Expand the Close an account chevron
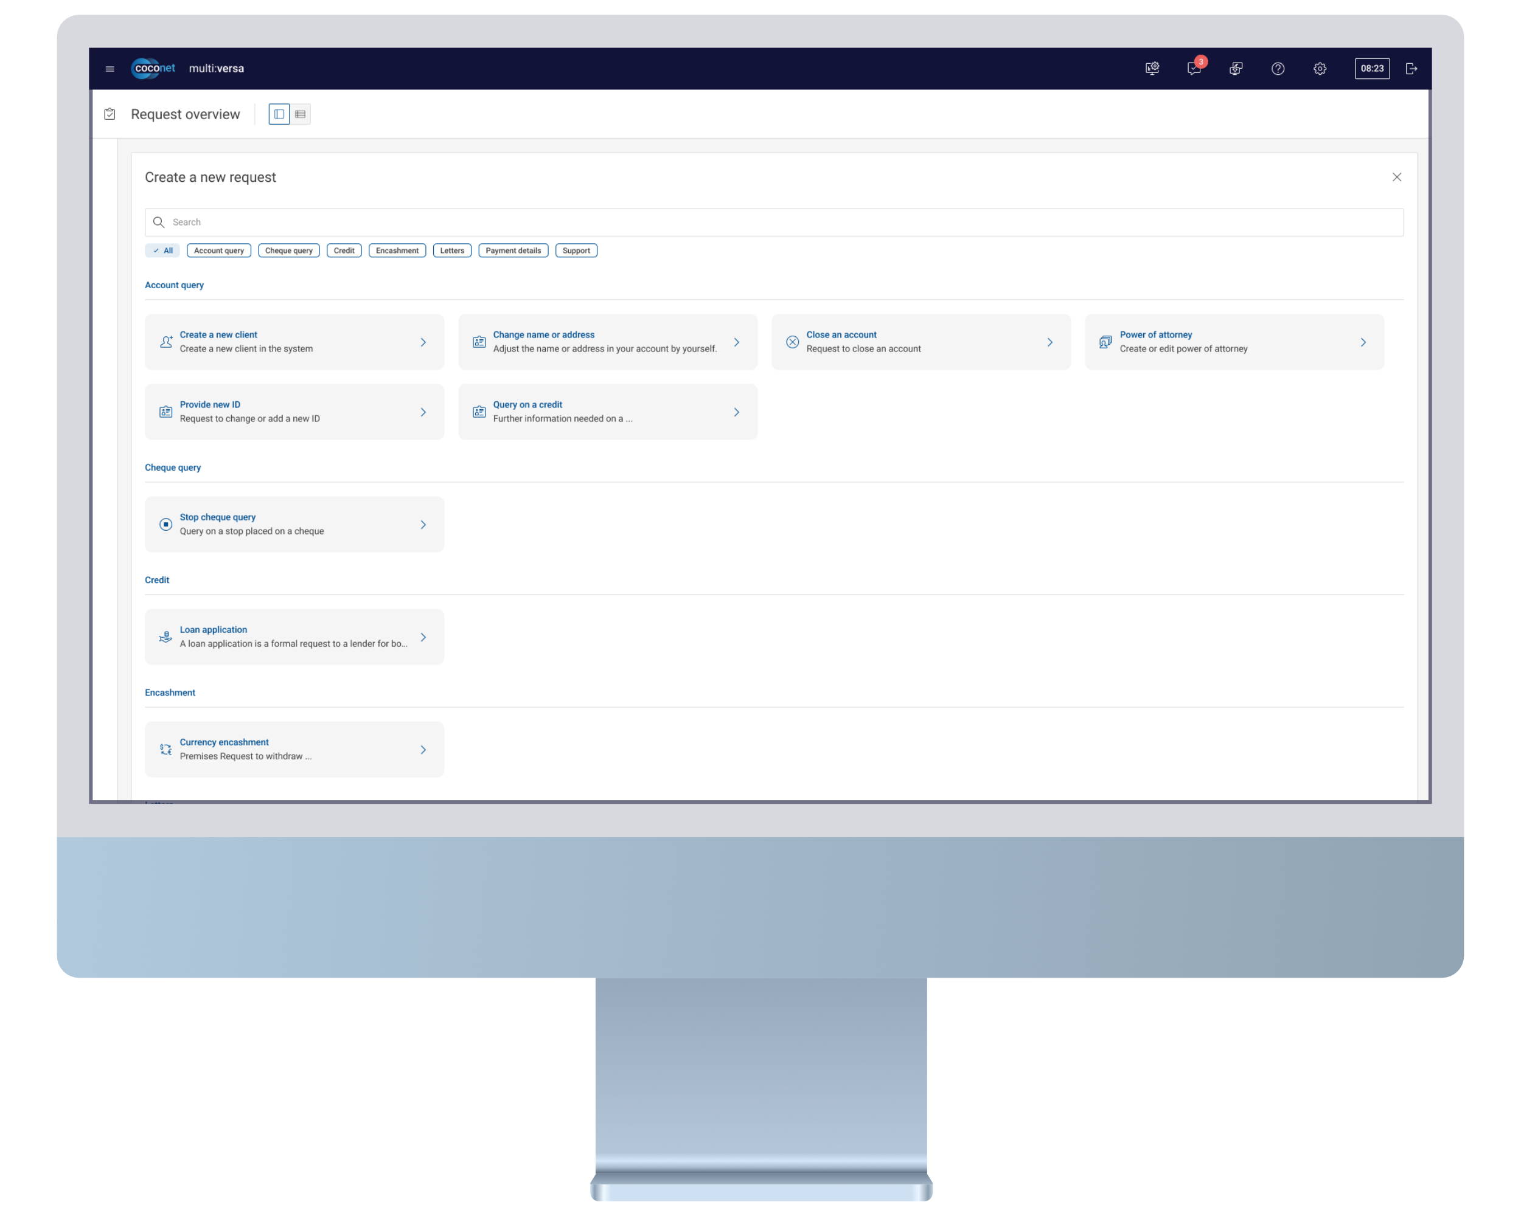The image size is (1521, 1216). pos(1049,342)
